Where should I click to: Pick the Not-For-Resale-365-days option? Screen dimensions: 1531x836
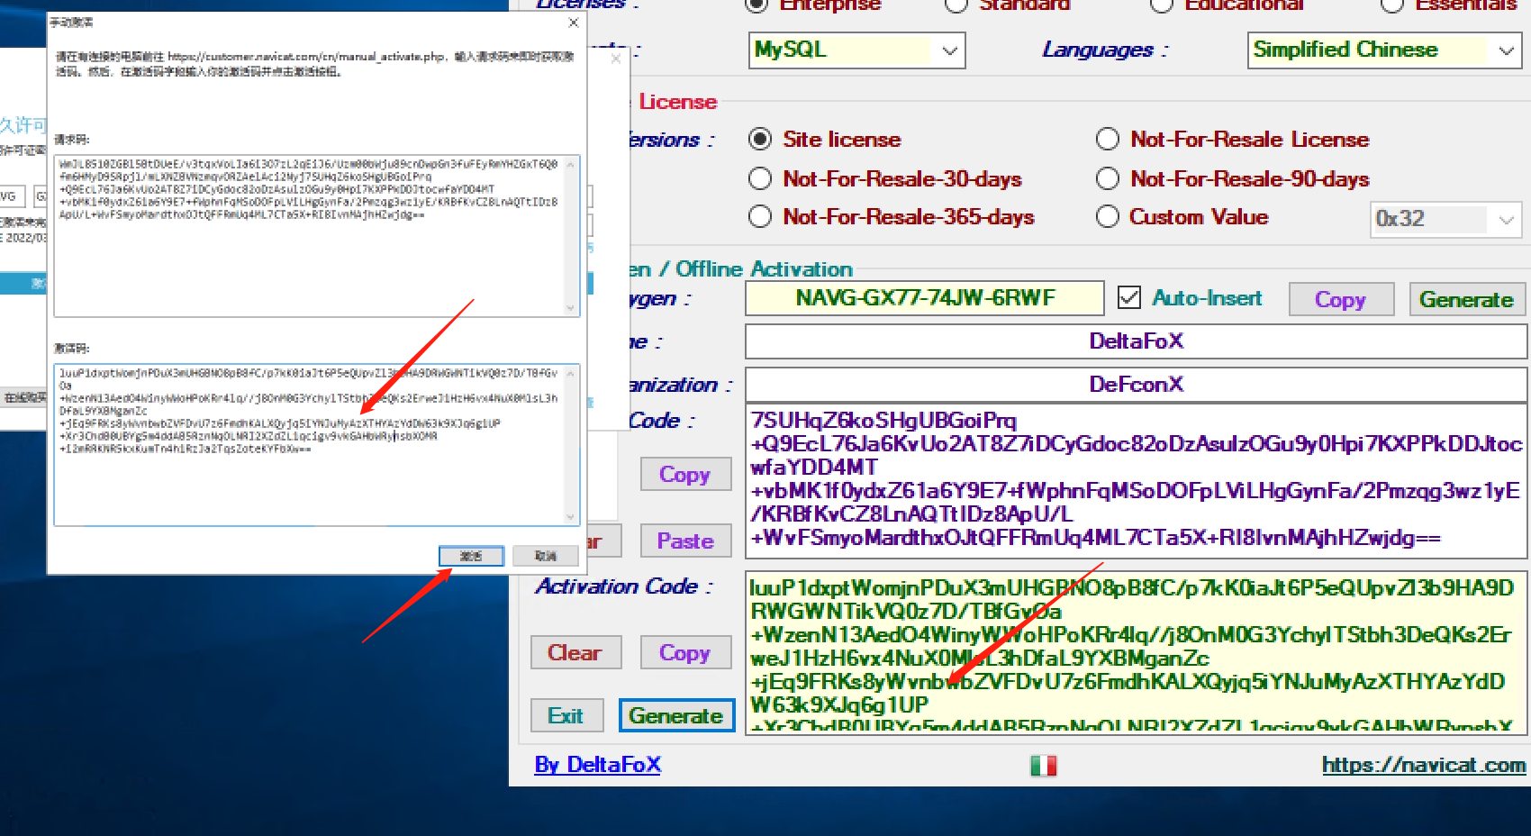point(760,217)
